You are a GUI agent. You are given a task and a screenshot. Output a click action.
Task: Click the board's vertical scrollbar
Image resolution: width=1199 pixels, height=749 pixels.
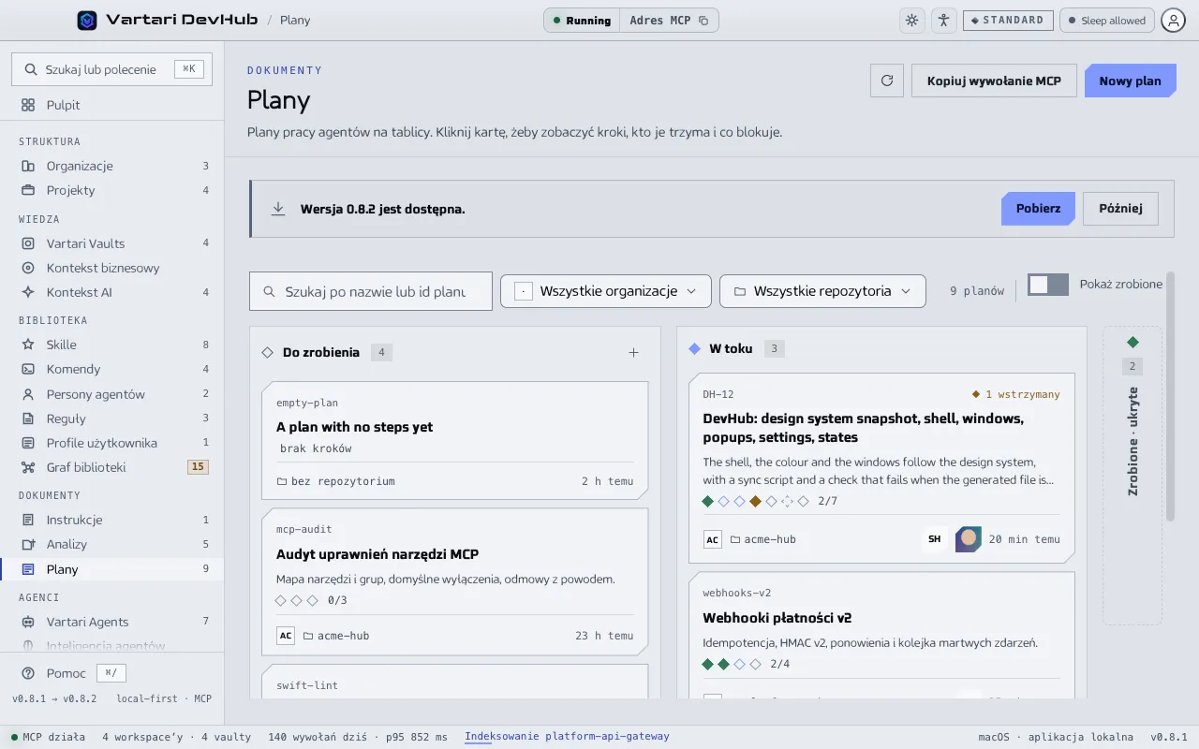coord(1170,396)
